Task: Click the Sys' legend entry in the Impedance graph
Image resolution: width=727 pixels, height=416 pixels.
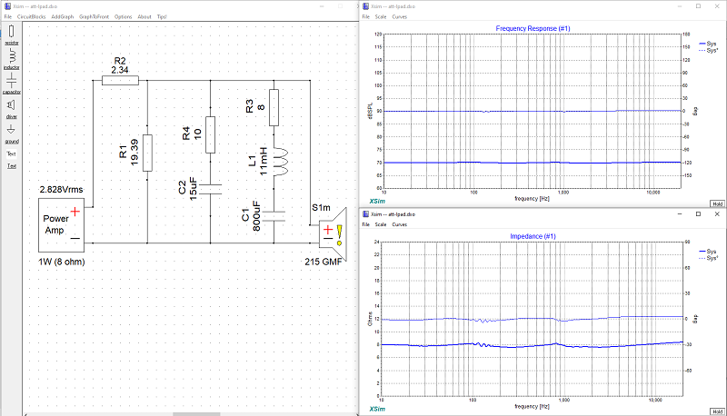Action: pos(708,258)
